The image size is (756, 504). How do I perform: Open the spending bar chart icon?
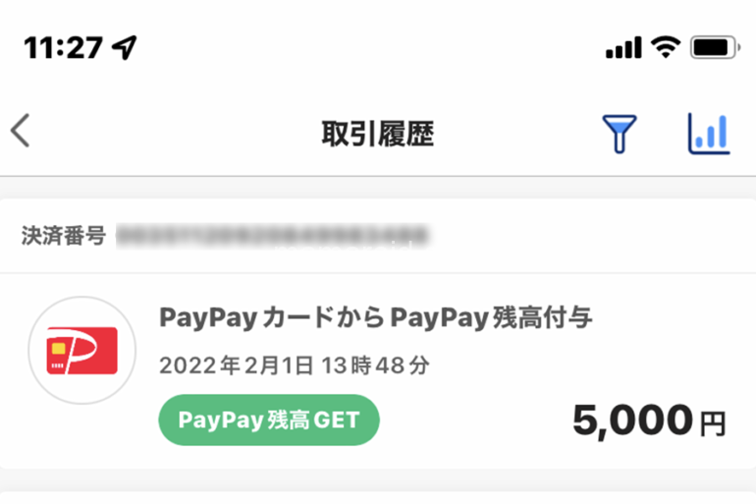click(709, 134)
